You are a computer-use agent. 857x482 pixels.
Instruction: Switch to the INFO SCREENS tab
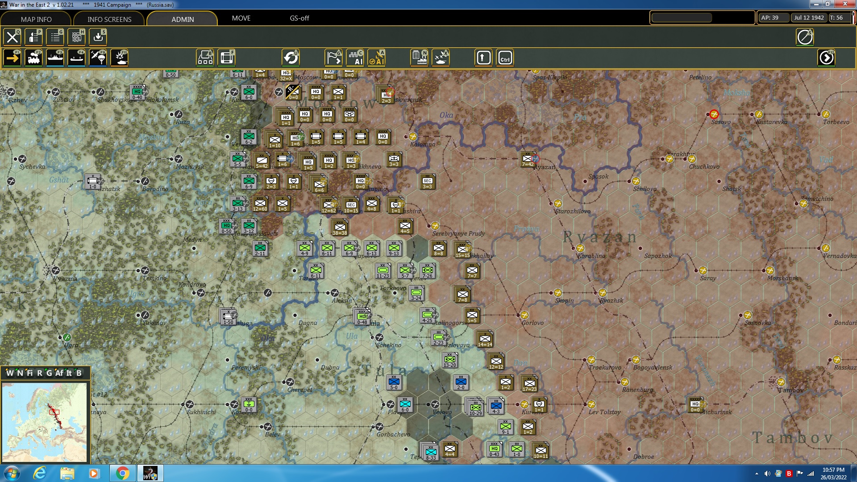[109, 19]
